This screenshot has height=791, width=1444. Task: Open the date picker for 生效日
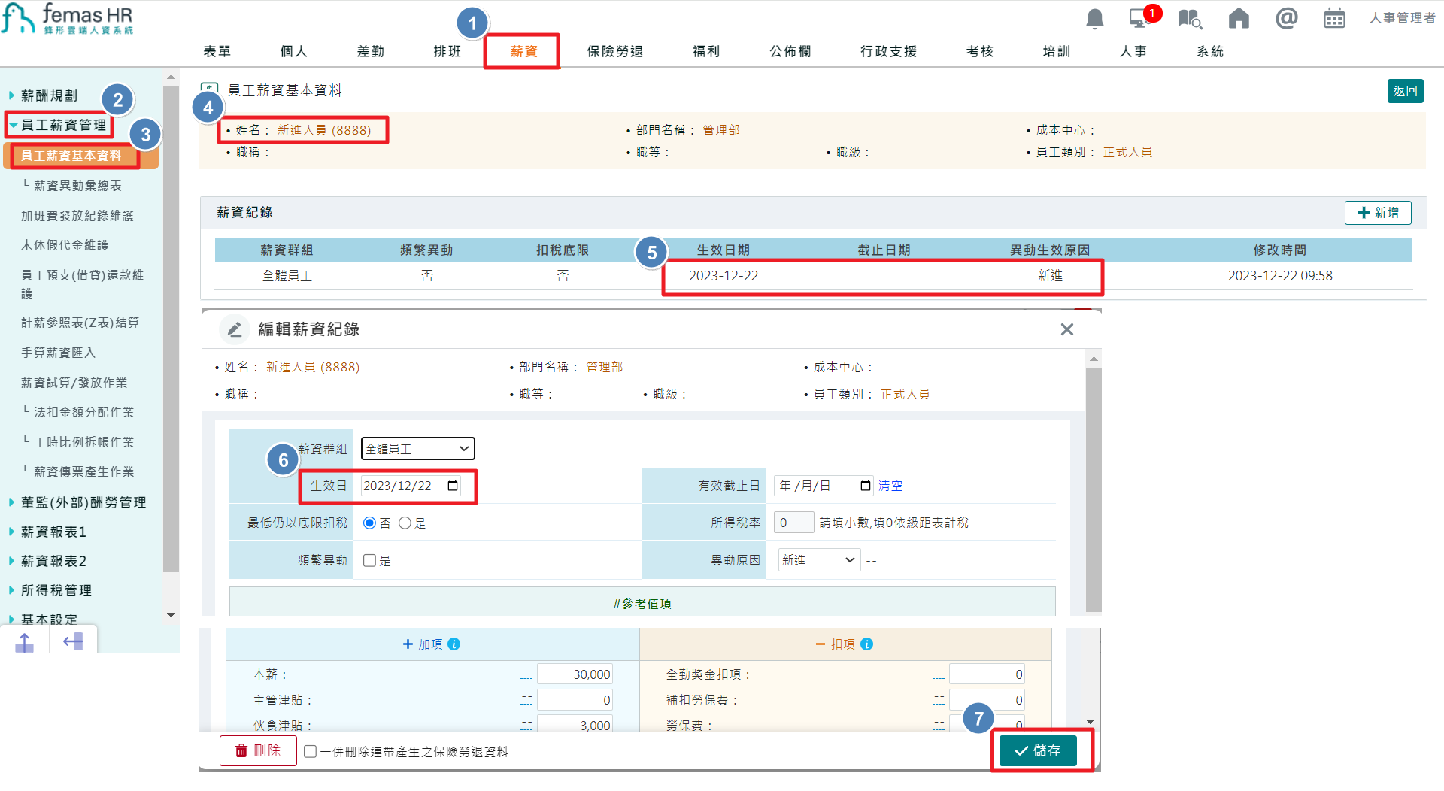pyautogui.click(x=452, y=486)
